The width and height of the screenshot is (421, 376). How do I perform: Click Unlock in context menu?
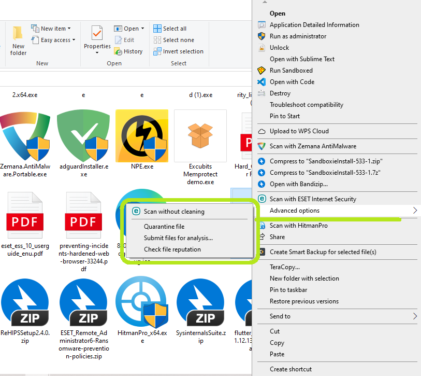click(x=337, y=48)
